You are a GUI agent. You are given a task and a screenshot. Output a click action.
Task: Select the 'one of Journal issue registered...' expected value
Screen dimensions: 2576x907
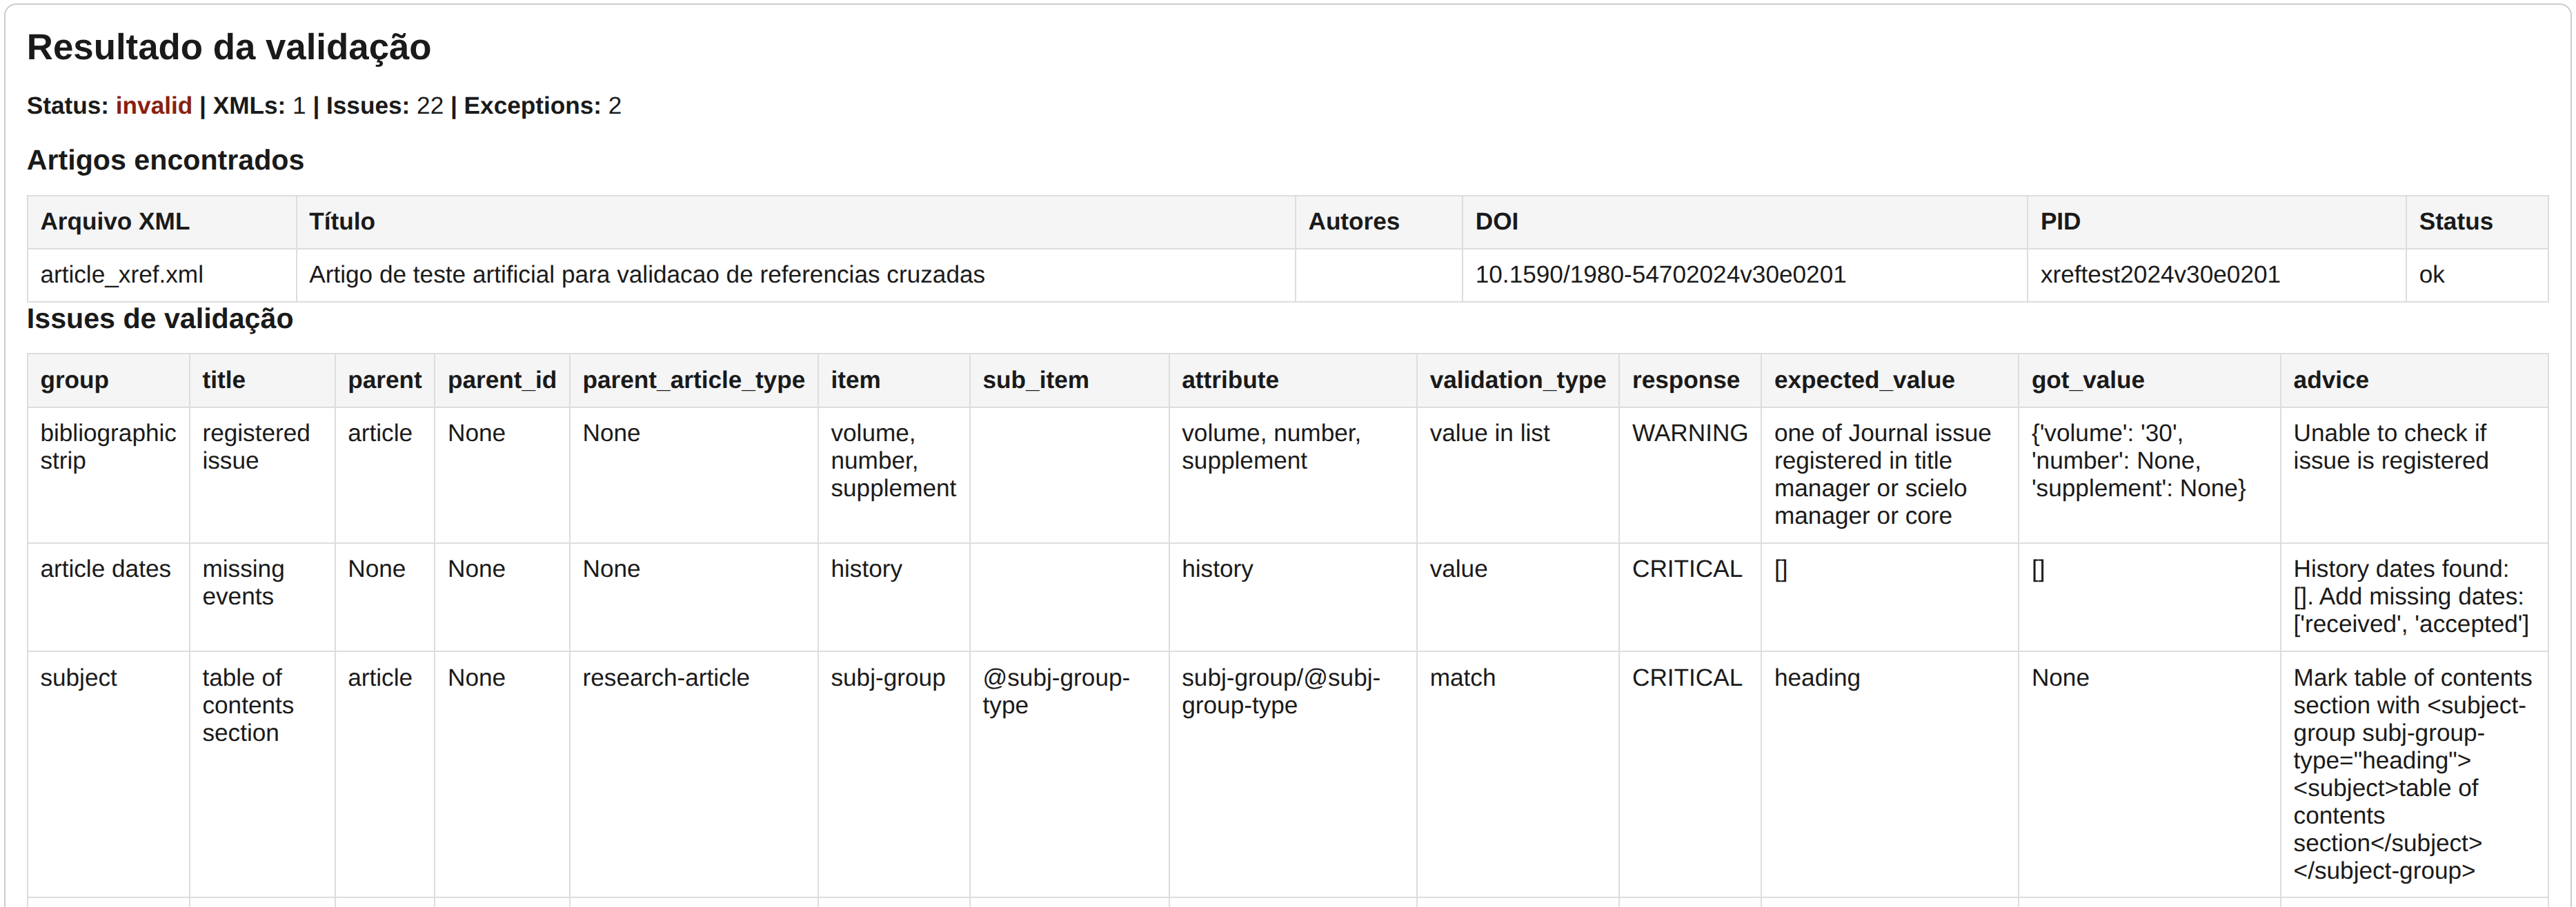(1889, 474)
